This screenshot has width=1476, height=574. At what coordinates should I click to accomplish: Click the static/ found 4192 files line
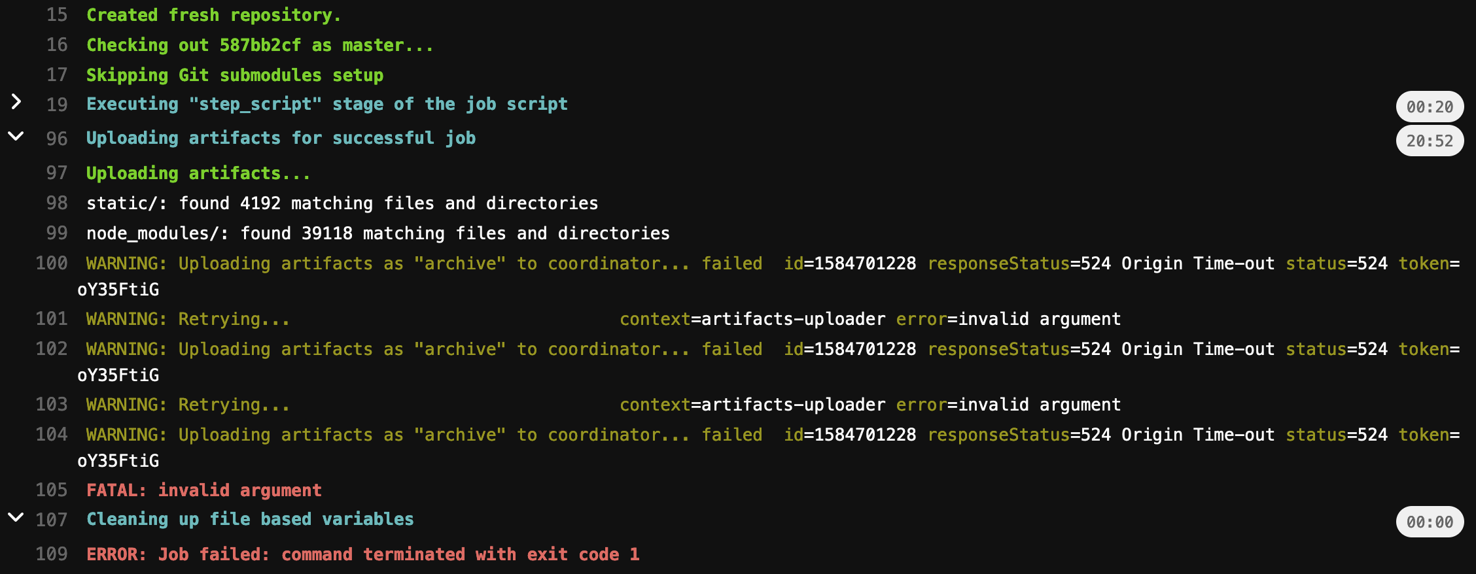pyautogui.click(x=342, y=203)
